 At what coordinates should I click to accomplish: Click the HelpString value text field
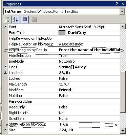tap(89, 50)
